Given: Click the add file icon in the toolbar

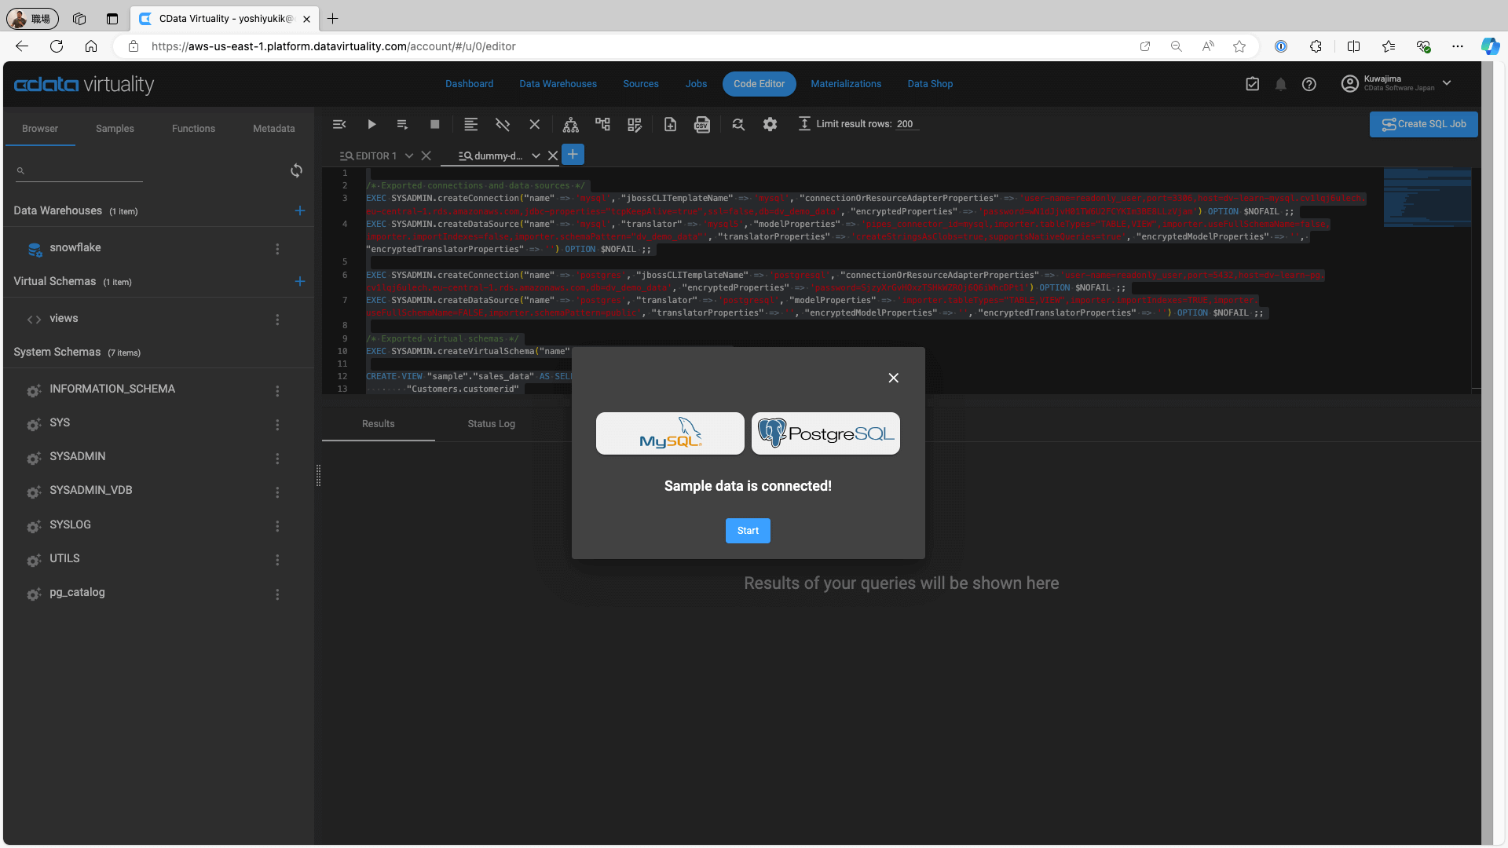Looking at the screenshot, I should (670, 124).
